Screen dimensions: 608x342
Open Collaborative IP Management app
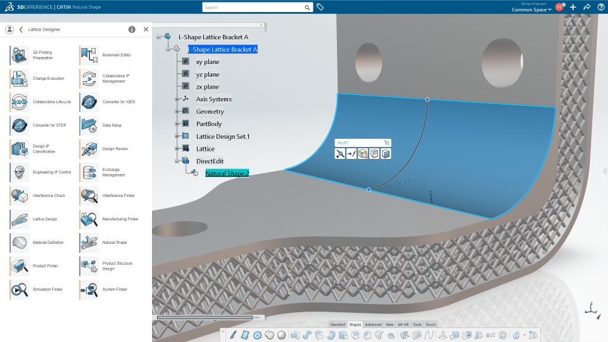click(89, 79)
